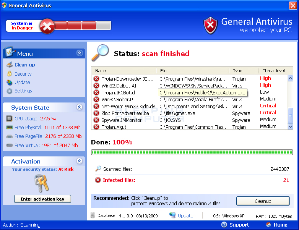The image size is (299, 230).
Task: Click the Infected files count 21
Action: click(x=286, y=180)
